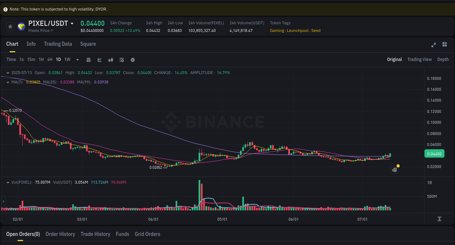Open the Trade History tab

(x=95, y=234)
